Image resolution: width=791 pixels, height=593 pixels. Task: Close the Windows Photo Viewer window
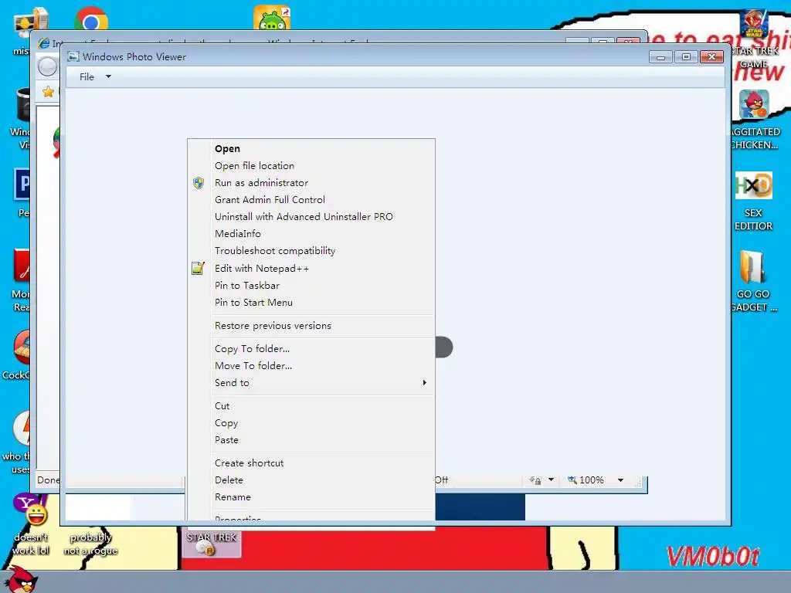[711, 57]
